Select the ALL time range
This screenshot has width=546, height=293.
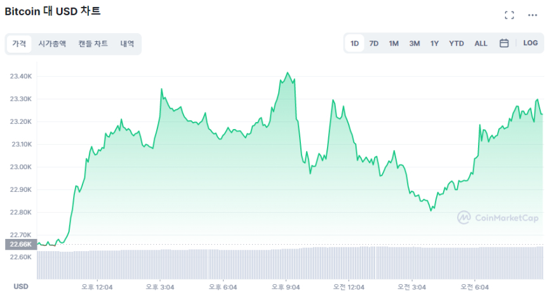pos(481,44)
